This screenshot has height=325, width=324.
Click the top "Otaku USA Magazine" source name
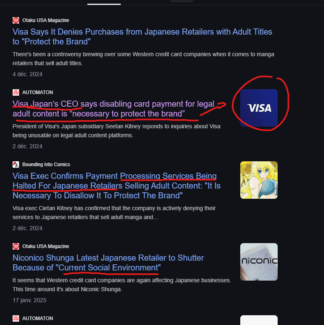tap(46, 20)
